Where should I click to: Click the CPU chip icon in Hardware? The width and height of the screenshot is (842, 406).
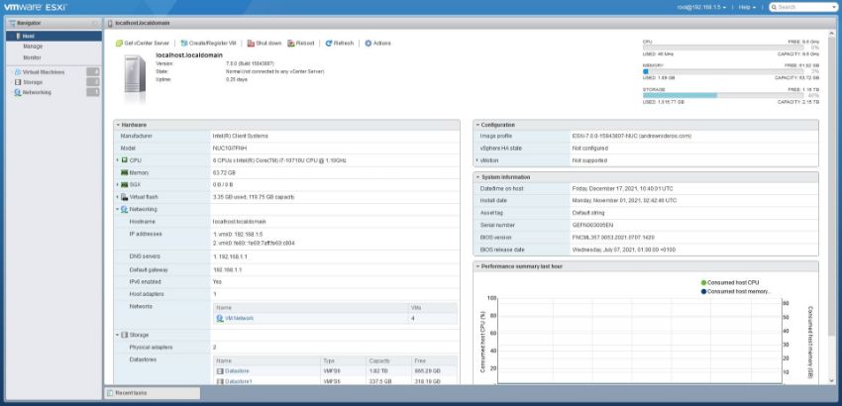125,160
